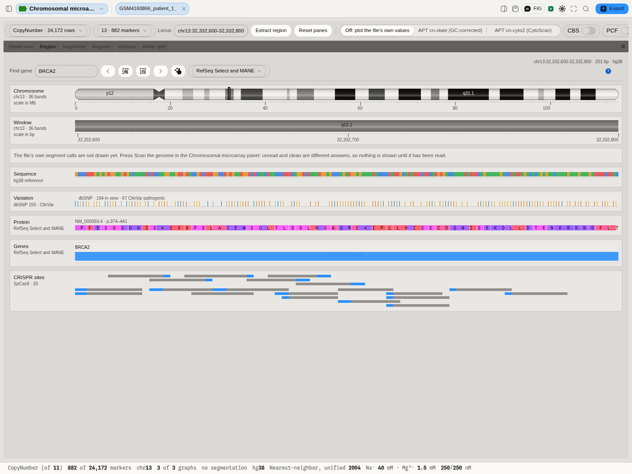Screen dimensions: 632x474
Task: Click the Locus coordinates field
Action: click(x=211, y=31)
